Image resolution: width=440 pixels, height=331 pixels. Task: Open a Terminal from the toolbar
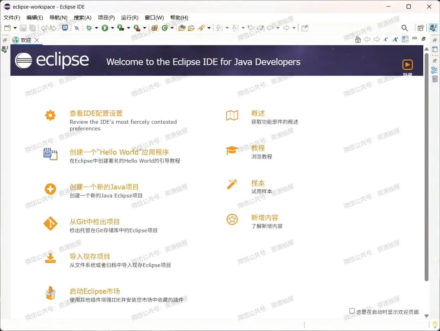(x=65, y=28)
